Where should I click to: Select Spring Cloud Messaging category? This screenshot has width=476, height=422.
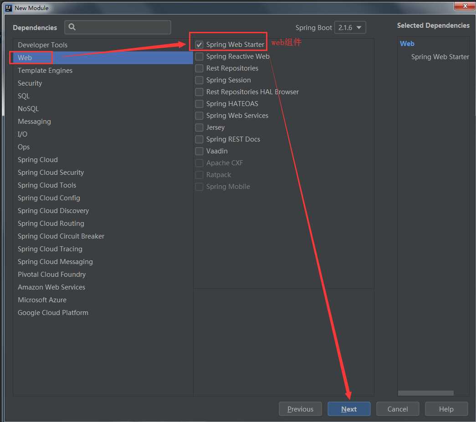click(103, 261)
